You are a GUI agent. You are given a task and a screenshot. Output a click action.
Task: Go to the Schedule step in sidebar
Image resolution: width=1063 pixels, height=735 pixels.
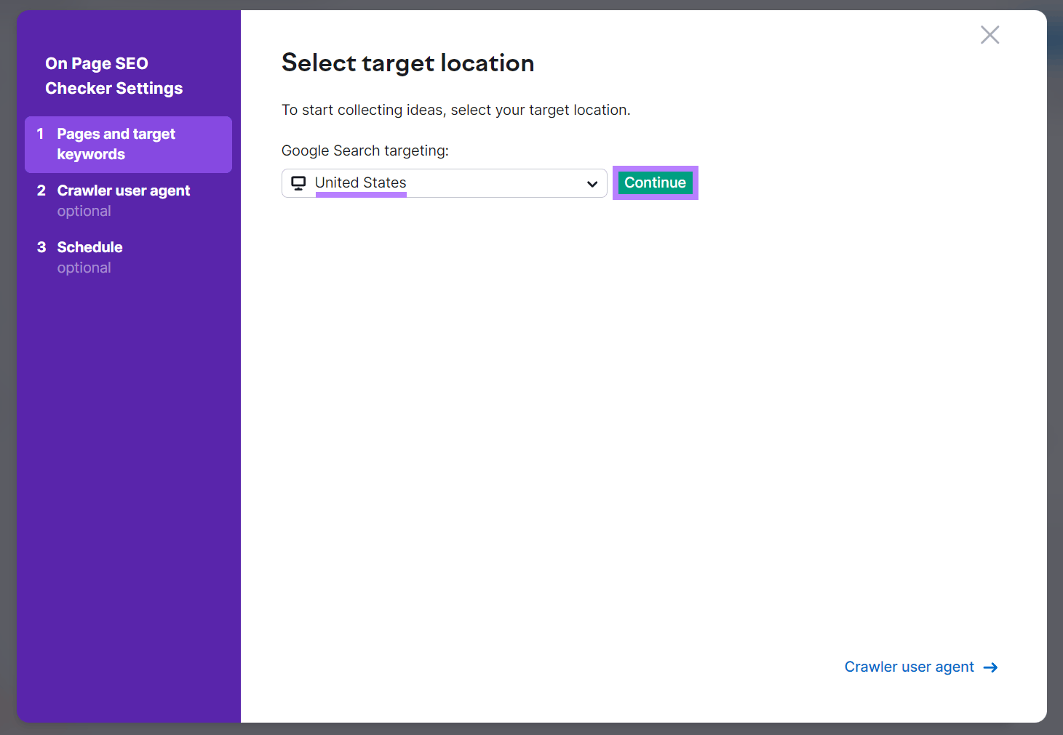pos(89,247)
